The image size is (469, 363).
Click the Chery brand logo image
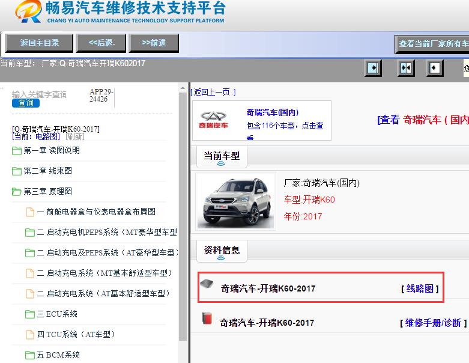point(213,120)
